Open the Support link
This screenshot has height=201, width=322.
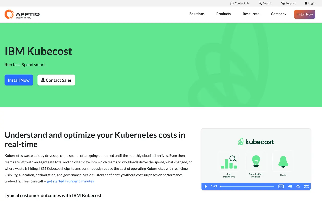(x=288, y=3)
